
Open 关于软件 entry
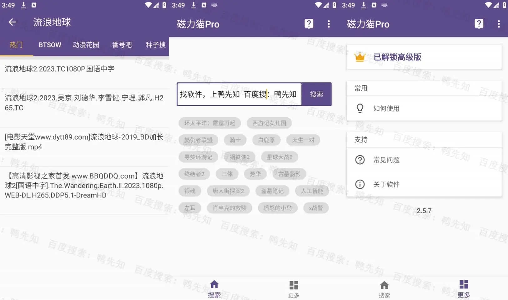[x=424, y=184]
